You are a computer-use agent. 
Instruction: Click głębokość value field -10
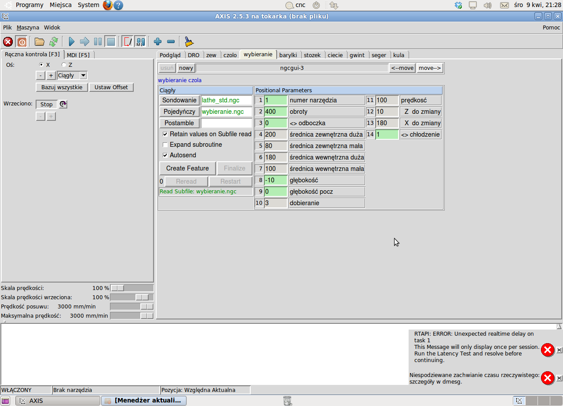click(x=276, y=180)
